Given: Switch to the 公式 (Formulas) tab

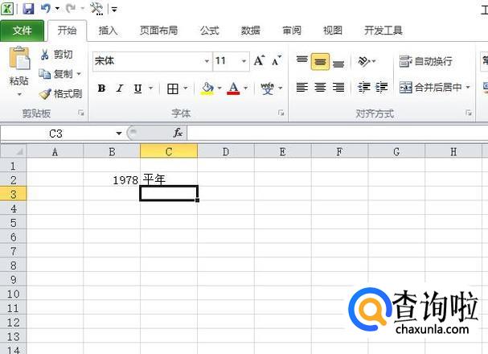Looking at the screenshot, I should pyautogui.click(x=210, y=31).
